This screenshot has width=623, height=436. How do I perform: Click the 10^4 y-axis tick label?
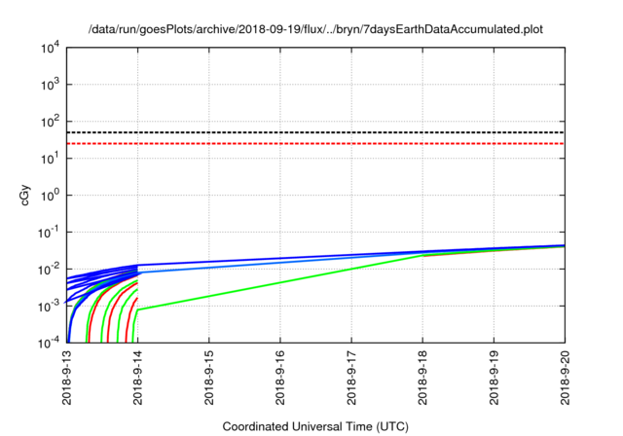pos(50,48)
